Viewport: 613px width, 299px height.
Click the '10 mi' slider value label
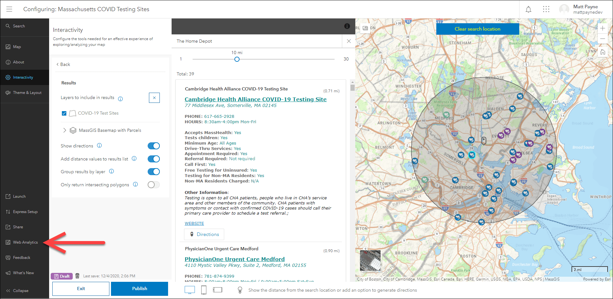point(237,53)
